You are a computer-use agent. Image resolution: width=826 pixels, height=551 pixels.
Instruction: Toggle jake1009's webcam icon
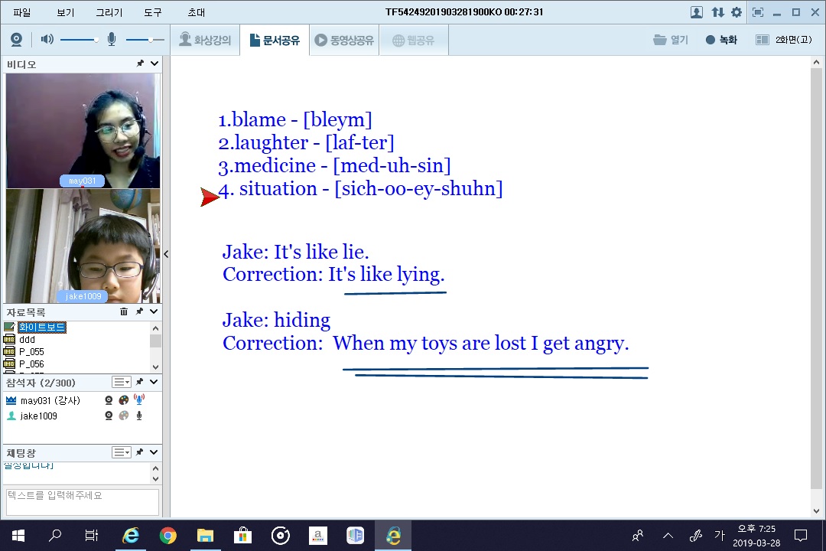click(109, 416)
